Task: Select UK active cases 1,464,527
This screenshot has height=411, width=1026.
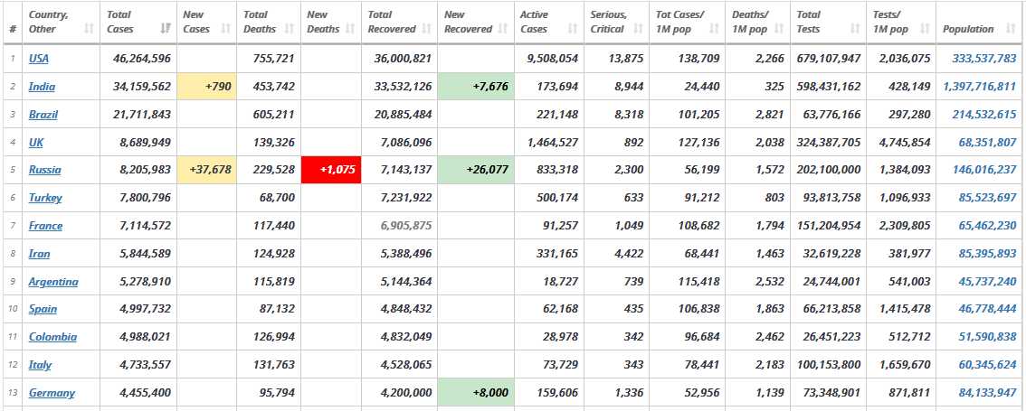Action: pyautogui.click(x=552, y=142)
